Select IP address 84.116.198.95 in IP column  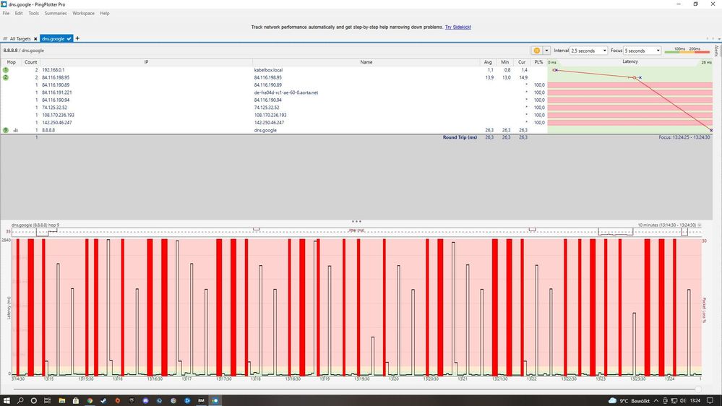tap(56, 77)
